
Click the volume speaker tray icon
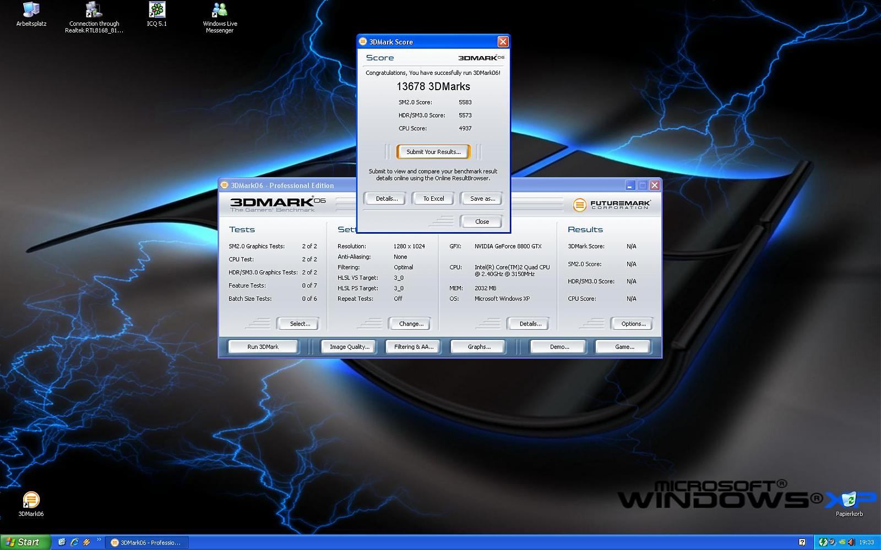click(x=851, y=542)
